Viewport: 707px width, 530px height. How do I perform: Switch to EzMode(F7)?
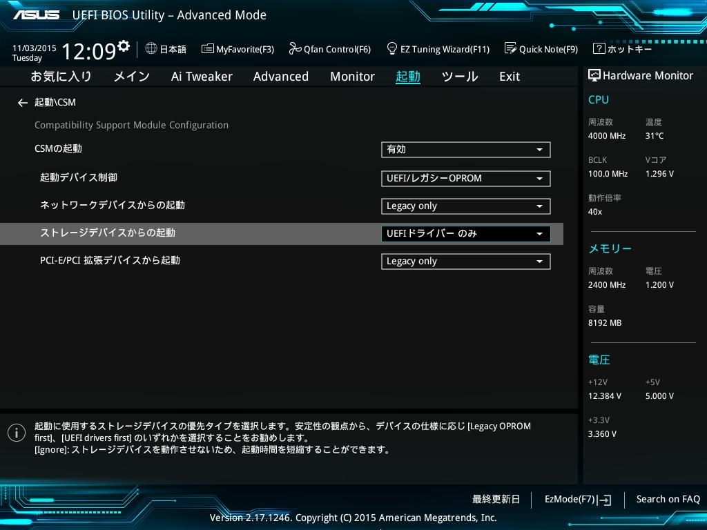pyautogui.click(x=570, y=500)
